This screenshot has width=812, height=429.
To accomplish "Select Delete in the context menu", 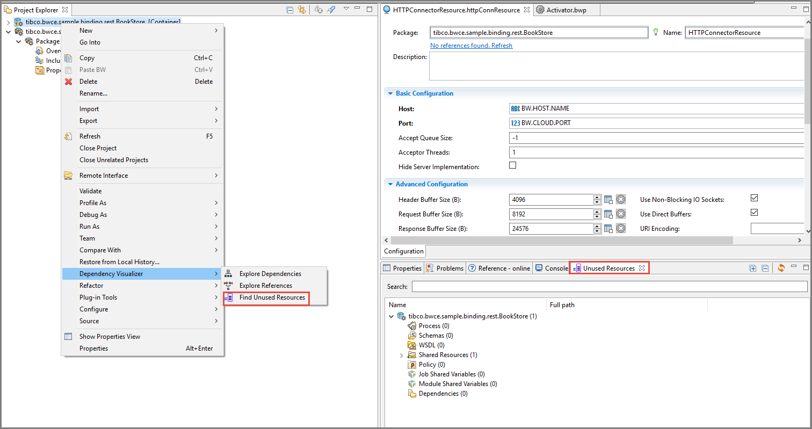I will coord(142,82).
